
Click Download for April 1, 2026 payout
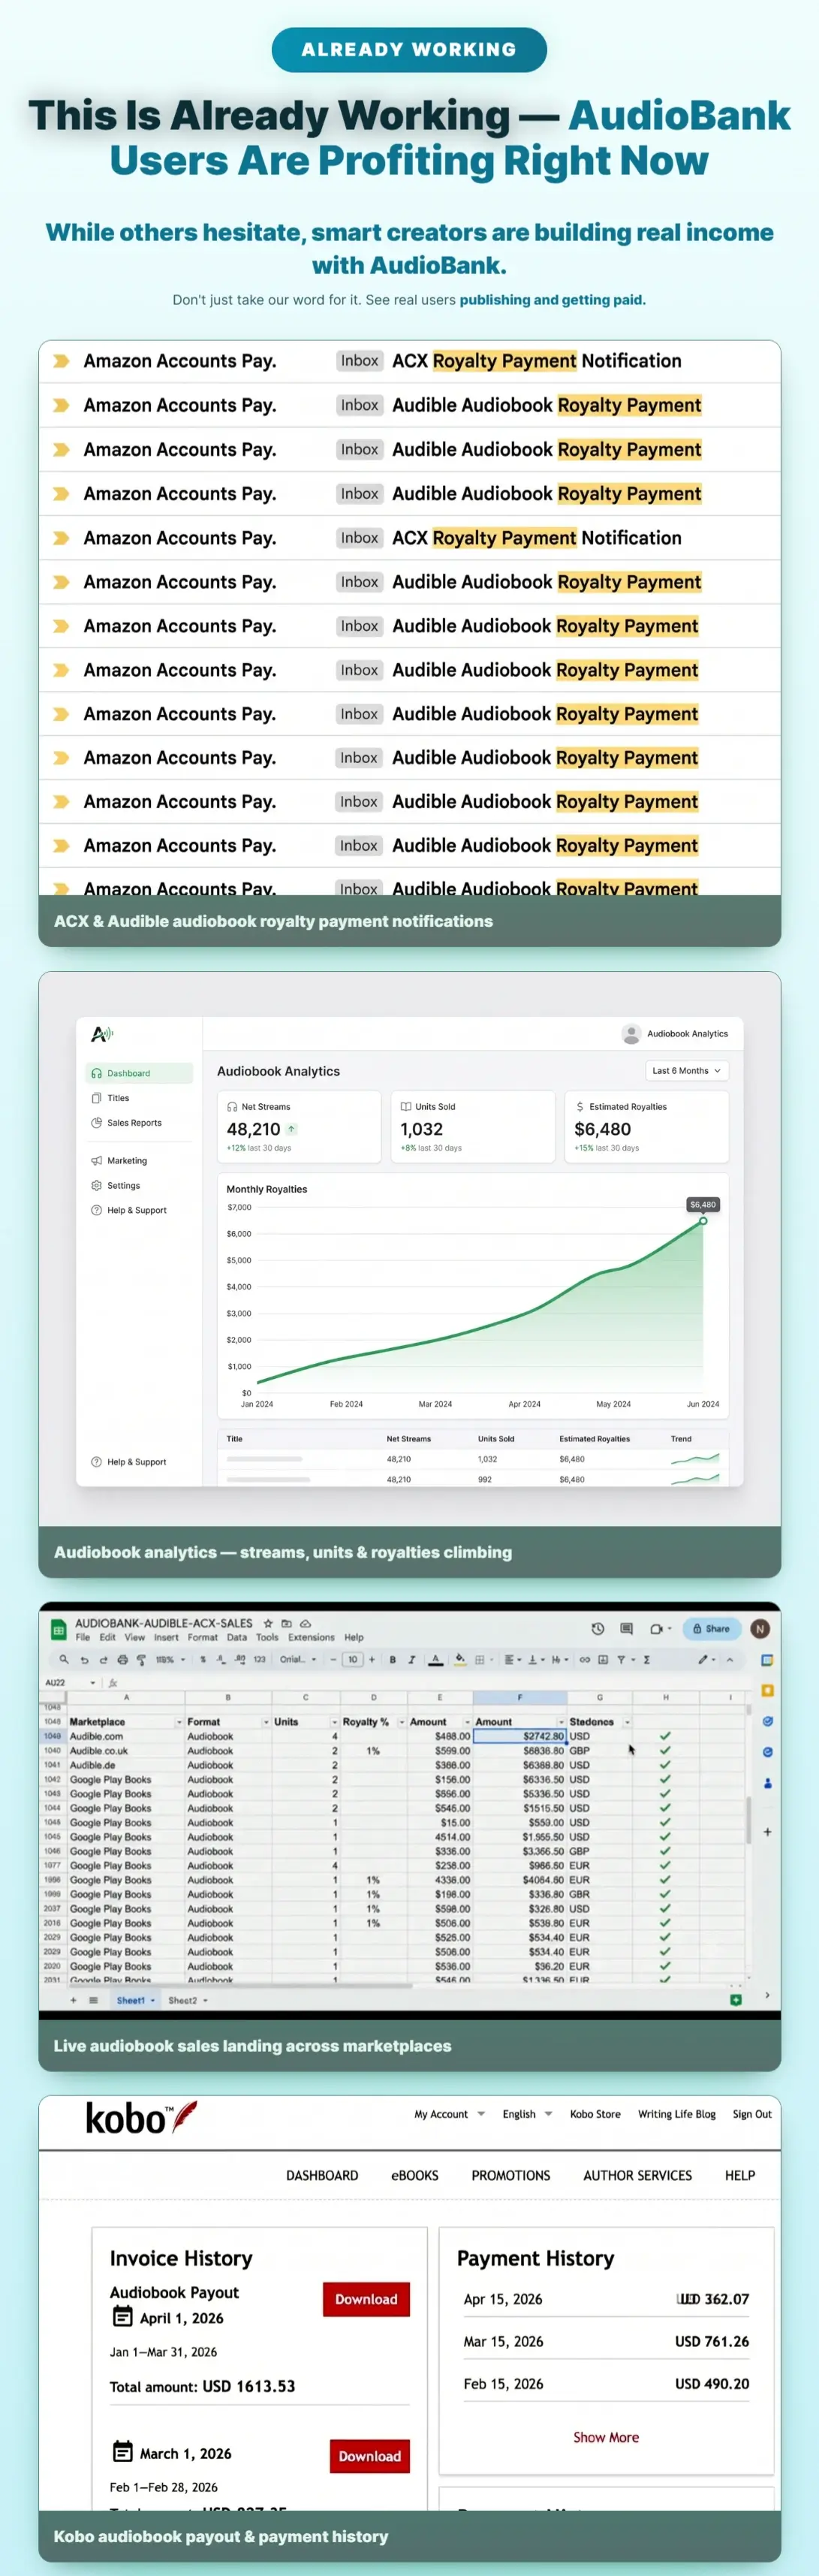[x=366, y=2298]
